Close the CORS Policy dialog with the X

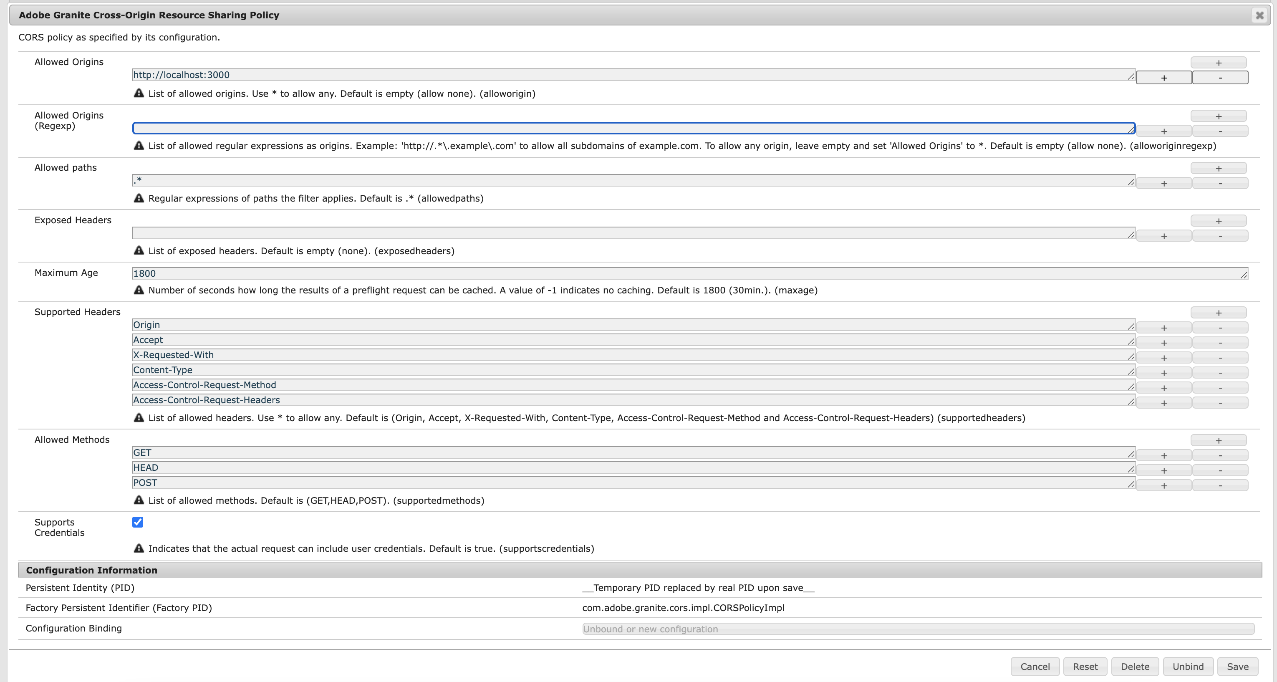1259,15
